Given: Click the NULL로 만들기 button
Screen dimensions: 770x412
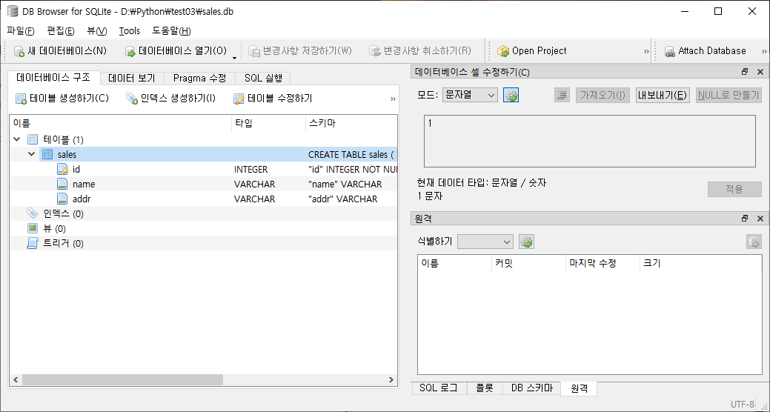Looking at the screenshot, I should [x=728, y=96].
